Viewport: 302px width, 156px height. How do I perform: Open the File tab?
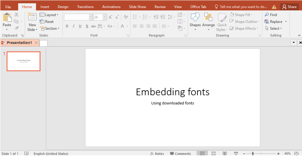pyautogui.click(x=8, y=7)
